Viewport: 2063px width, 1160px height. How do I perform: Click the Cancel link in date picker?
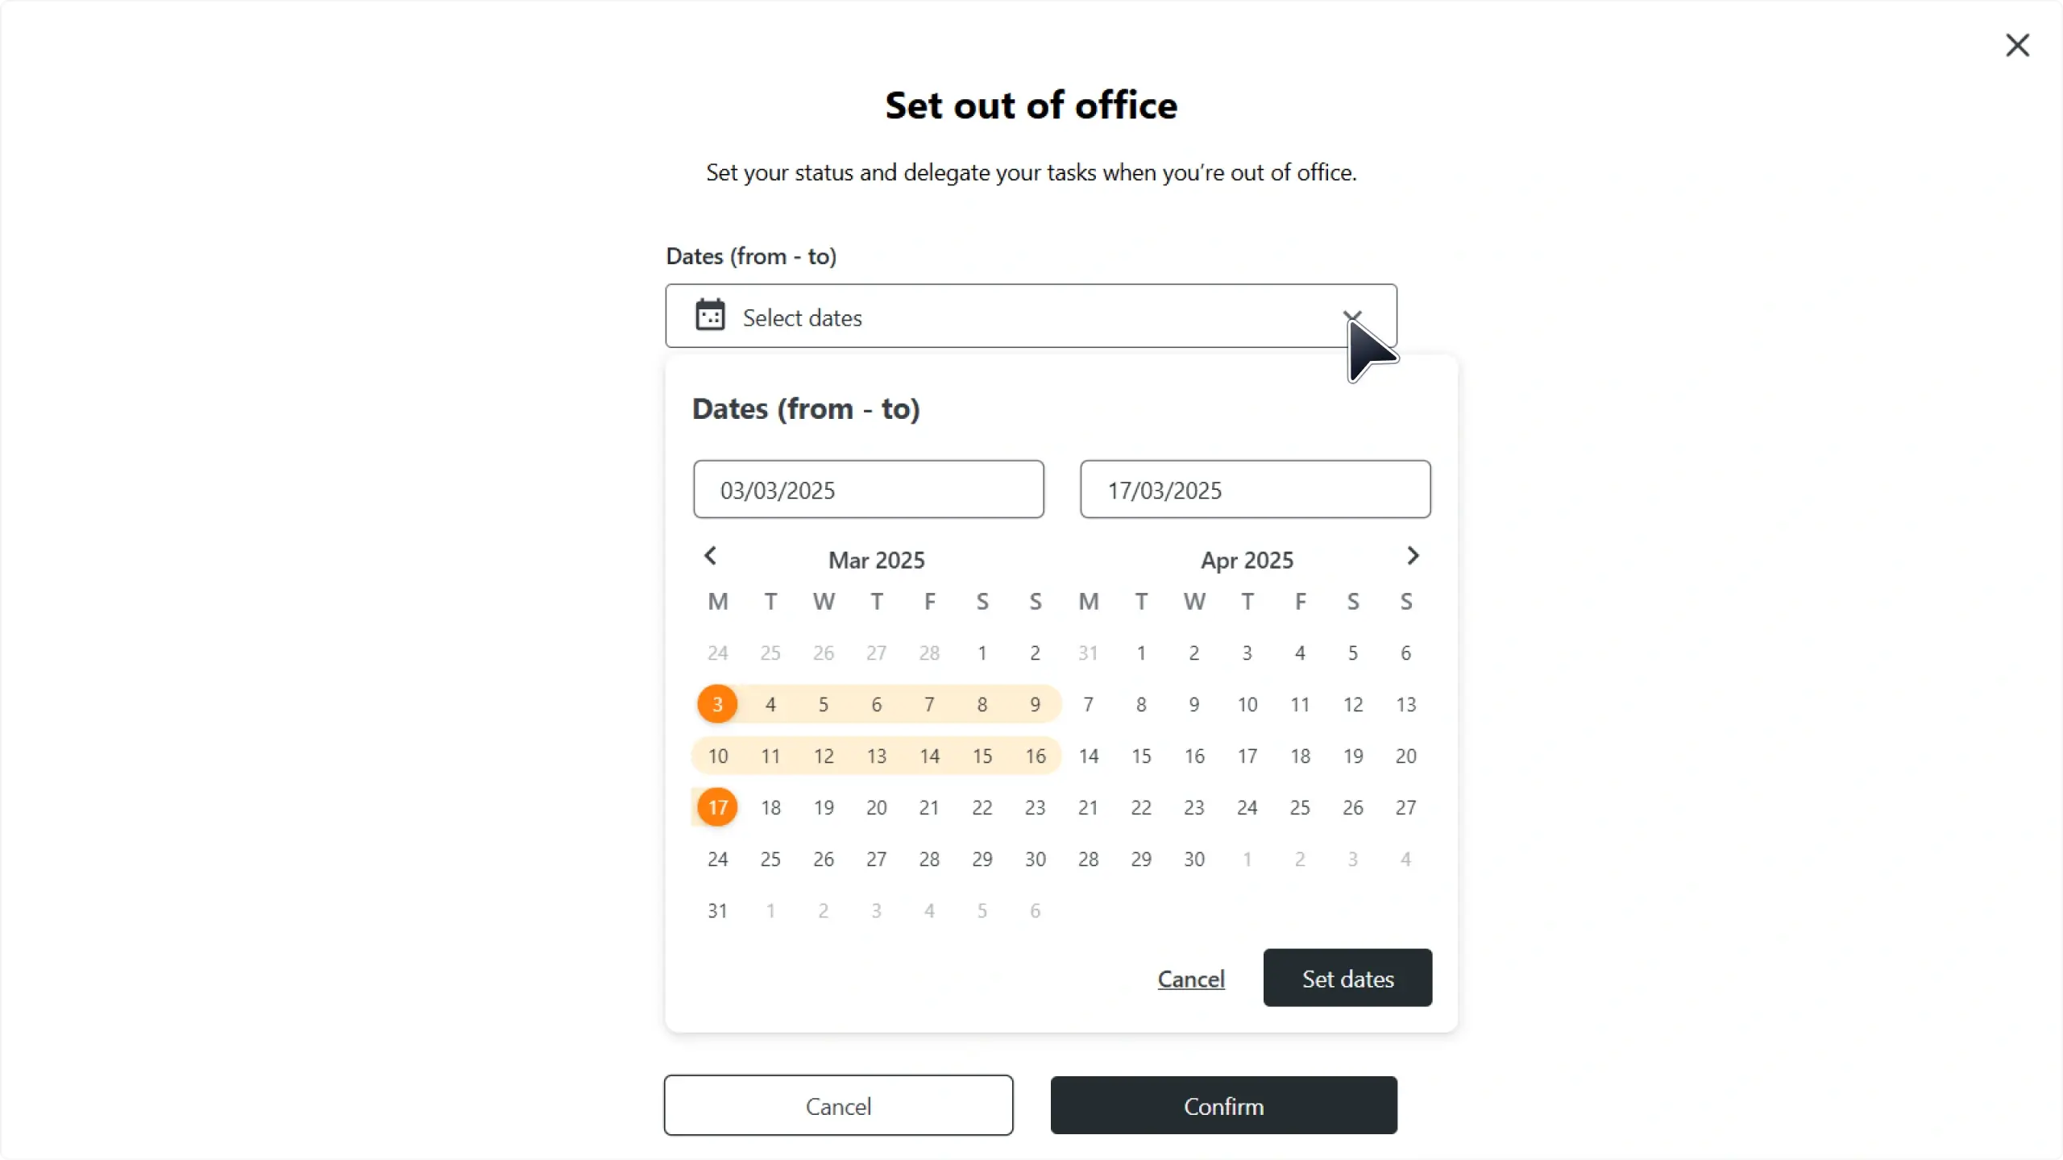(1191, 979)
